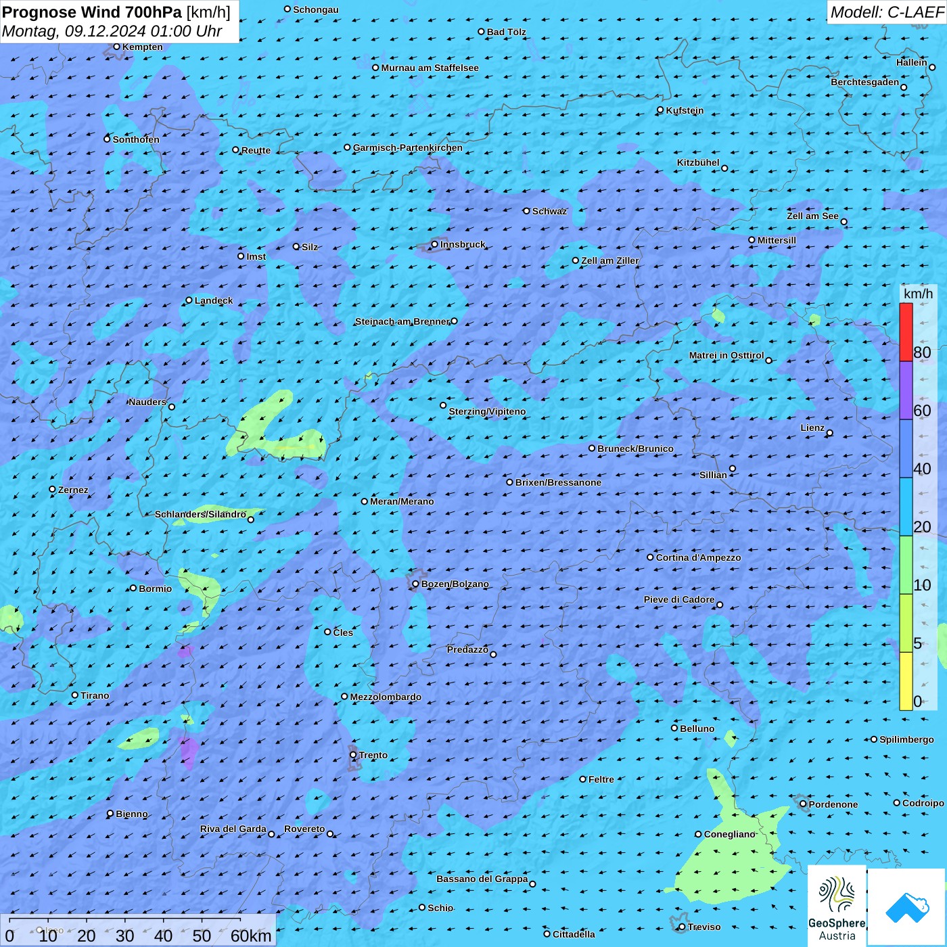Click the Berchtesgaden city label
This screenshot has height=947, width=947.
(864, 83)
